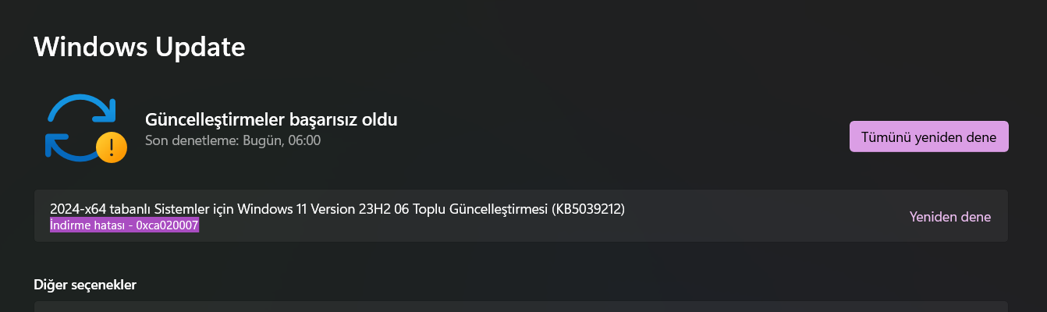Screen dimensions: 1047x312
Task: Click the blue sync arrows update icon
Action: coord(78,125)
